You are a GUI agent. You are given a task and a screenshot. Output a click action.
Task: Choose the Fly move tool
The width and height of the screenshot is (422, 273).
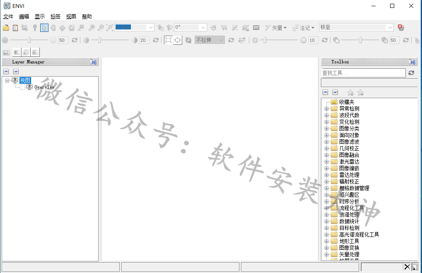point(62,28)
